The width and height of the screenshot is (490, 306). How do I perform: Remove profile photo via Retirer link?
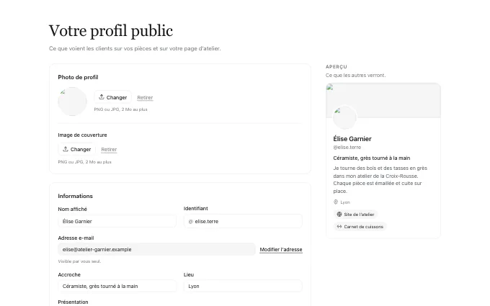pos(145,97)
